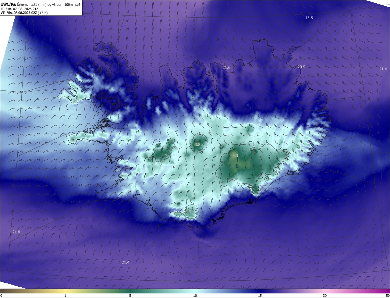
Task: Click the 21.4 label southwest over the ocean
Action: (x=126, y=262)
